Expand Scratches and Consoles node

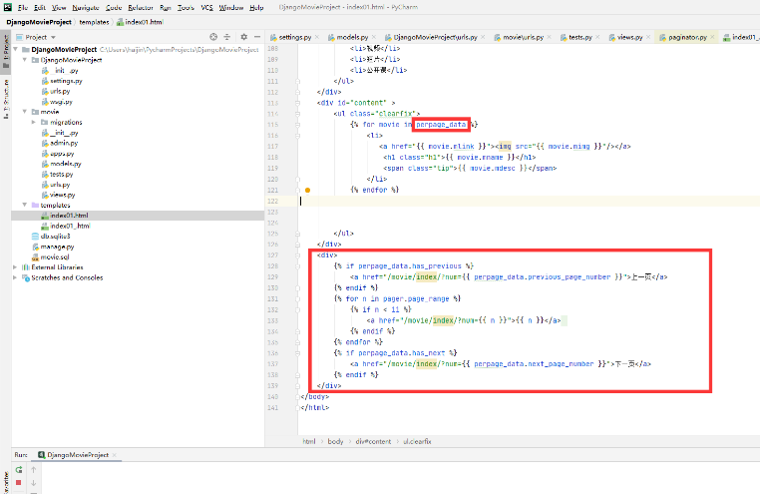[x=16, y=277]
